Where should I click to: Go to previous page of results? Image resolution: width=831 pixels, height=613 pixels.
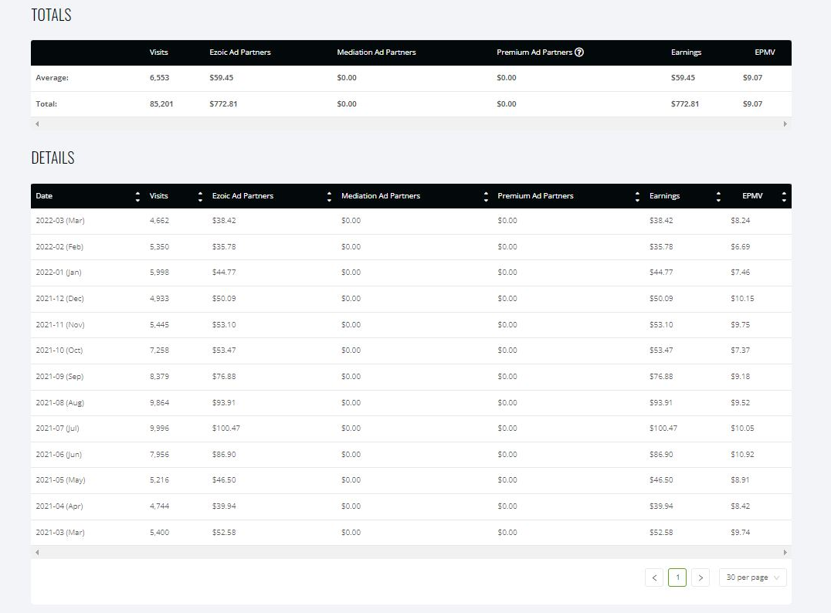coord(654,577)
